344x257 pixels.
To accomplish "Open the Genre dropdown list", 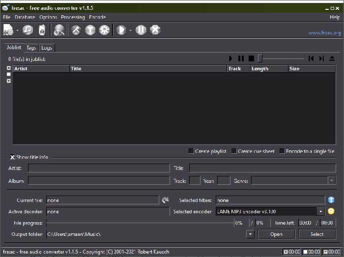I will pos(332,181).
